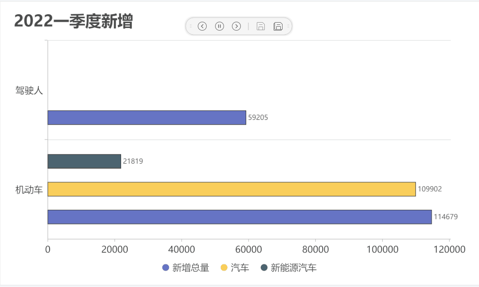Click the yellow 汽车 legend dot
Viewport: 479px width, 287px height.
click(x=224, y=267)
